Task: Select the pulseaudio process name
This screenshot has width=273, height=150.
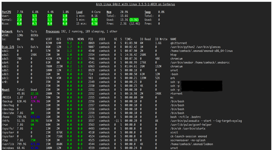Action: coord(206,121)
